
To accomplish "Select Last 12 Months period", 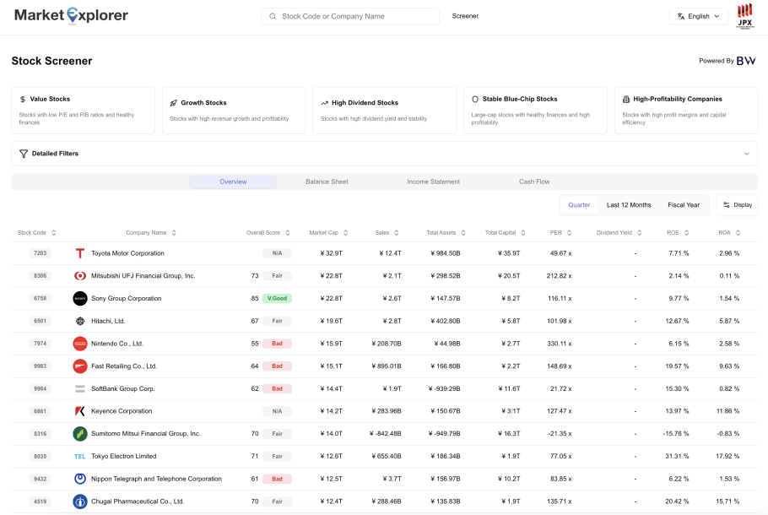I will pyautogui.click(x=629, y=205).
